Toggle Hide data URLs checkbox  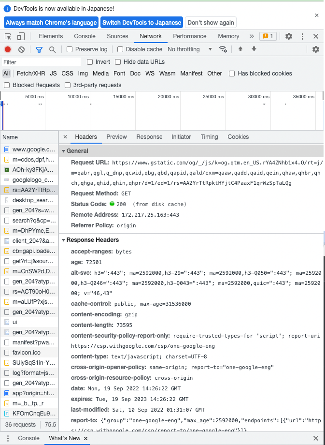pyautogui.click(x=118, y=62)
